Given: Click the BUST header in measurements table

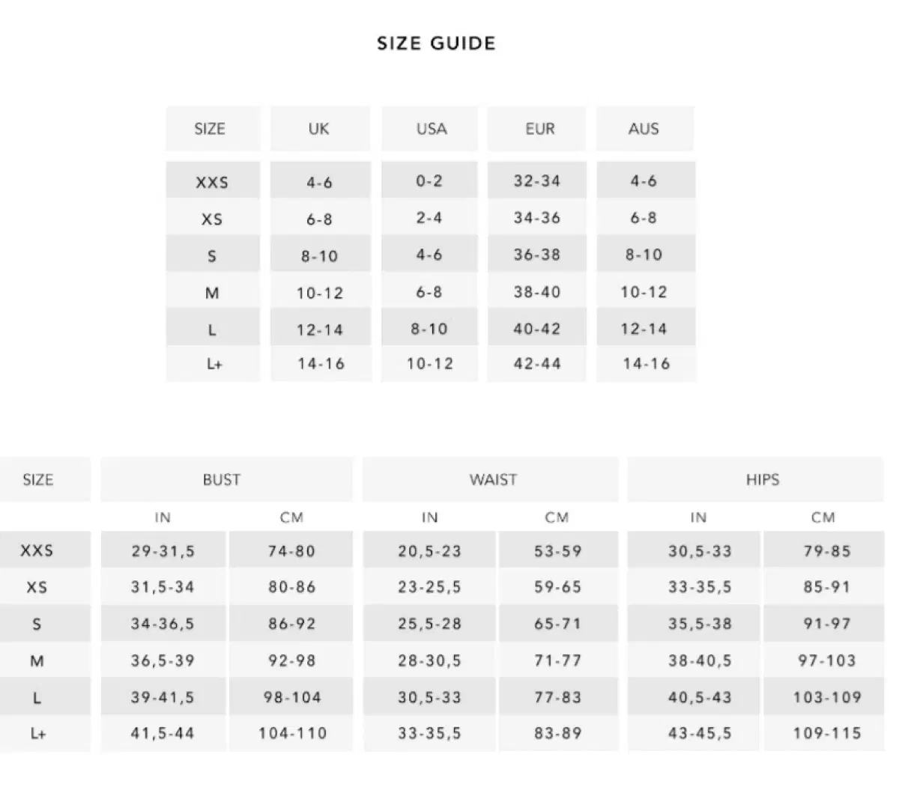Looking at the screenshot, I should [222, 480].
